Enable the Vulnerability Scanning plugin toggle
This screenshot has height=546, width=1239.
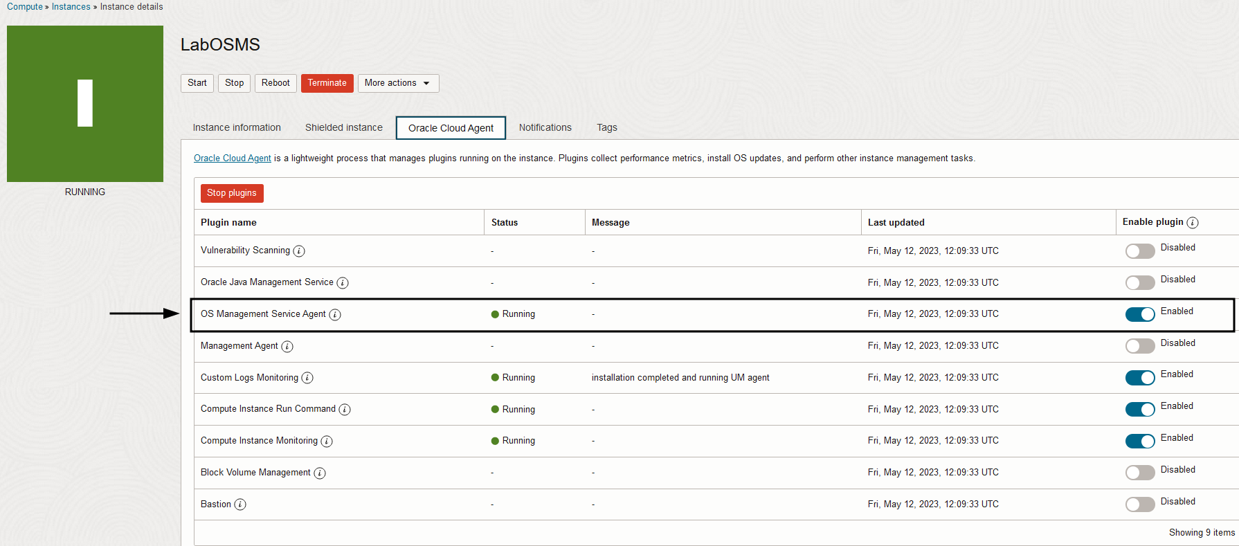pyautogui.click(x=1139, y=251)
